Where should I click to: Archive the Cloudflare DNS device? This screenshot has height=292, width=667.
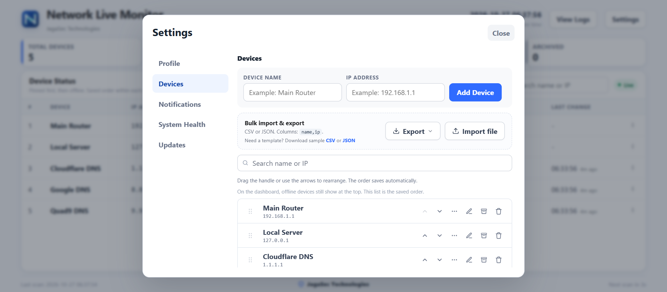pyautogui.click(x=484, y=260)
